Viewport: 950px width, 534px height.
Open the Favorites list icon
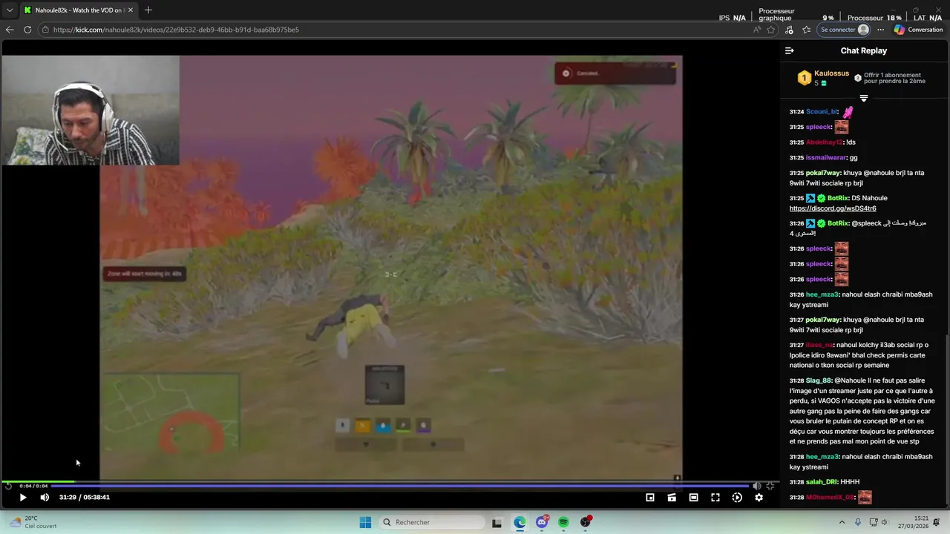[x=807, y=30]
